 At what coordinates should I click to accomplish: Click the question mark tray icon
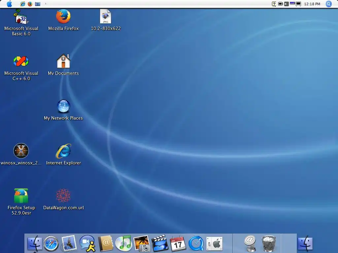click(x=274, y=4)
